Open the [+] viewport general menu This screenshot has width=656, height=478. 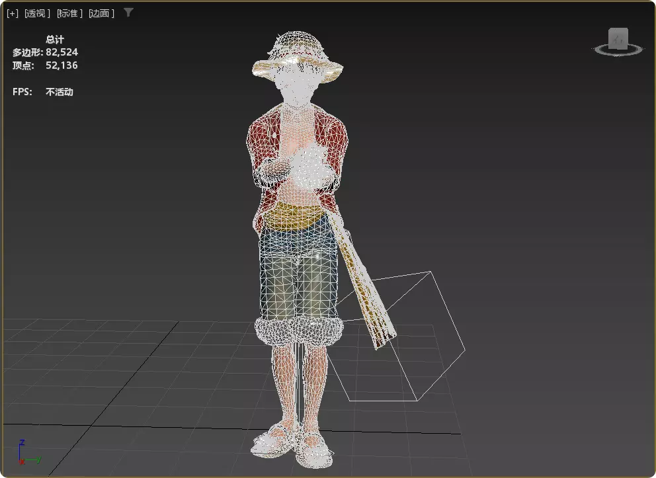pyautogui.click(x=13, y=13)
